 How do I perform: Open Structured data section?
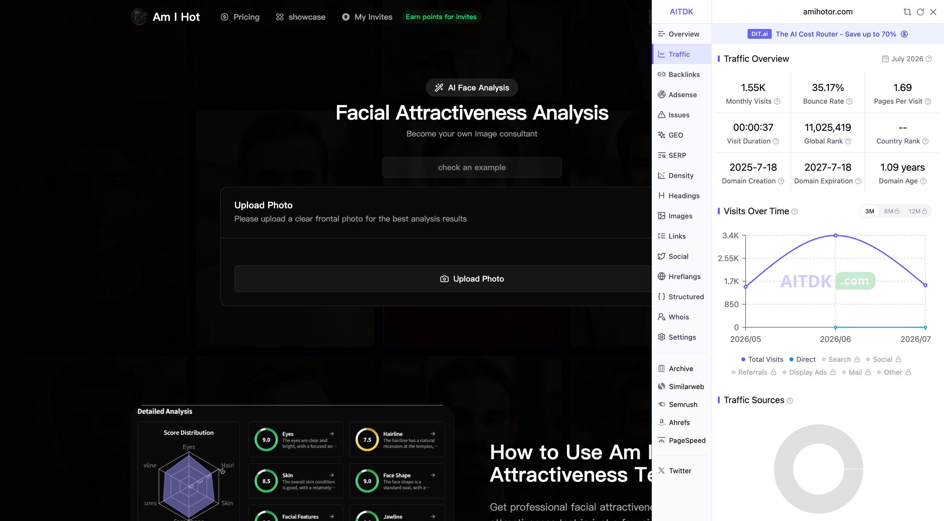682,297
